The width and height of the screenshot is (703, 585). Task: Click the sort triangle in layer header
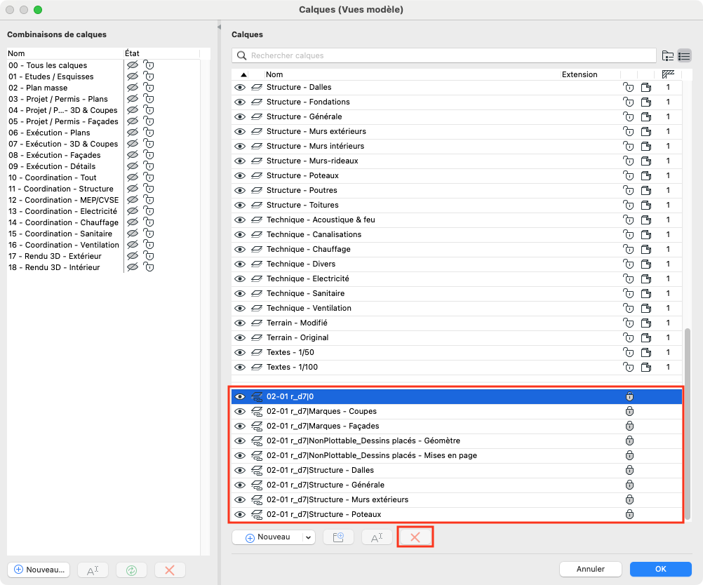pos(243,74)
